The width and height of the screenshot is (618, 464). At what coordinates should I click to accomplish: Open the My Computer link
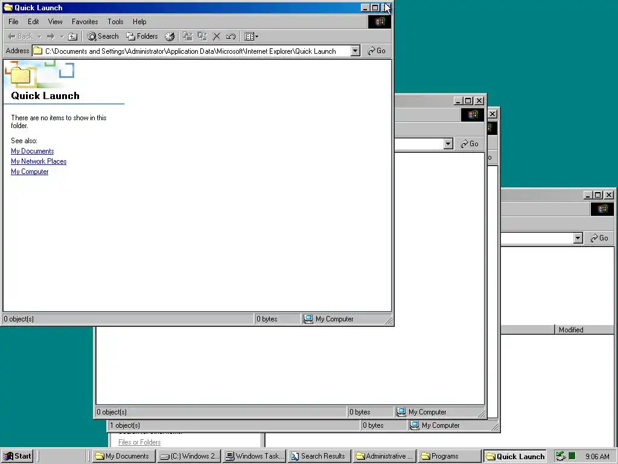(x=30, y=172)
